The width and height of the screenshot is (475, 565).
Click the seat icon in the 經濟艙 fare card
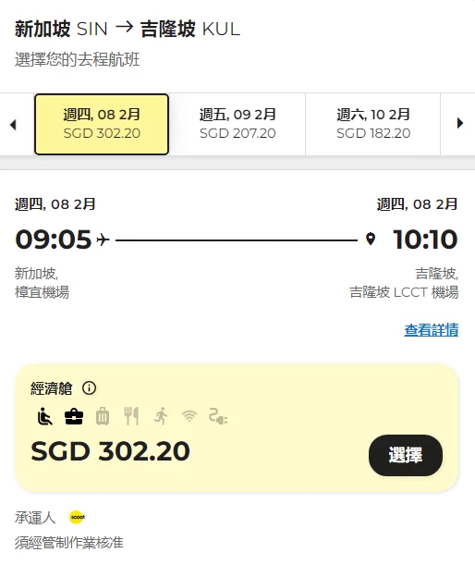click(x=45, y=416)
